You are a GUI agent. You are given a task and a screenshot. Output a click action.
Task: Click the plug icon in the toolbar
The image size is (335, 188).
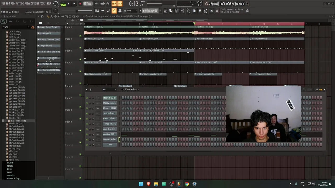(x=200, y=11)
